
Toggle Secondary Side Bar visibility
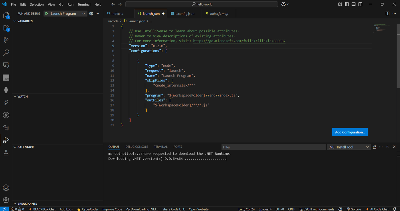[x=361, y=4]
